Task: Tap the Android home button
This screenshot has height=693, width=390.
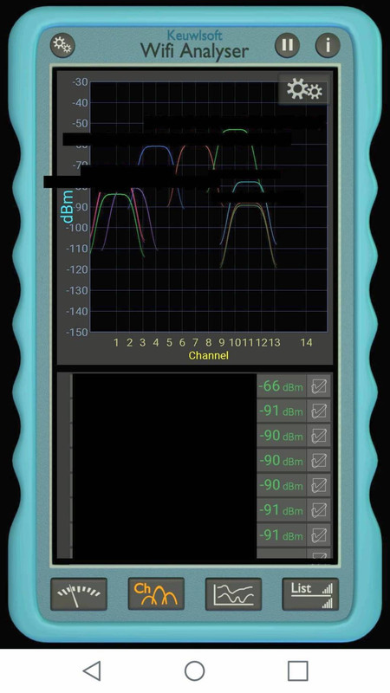Action: point(194,670)
